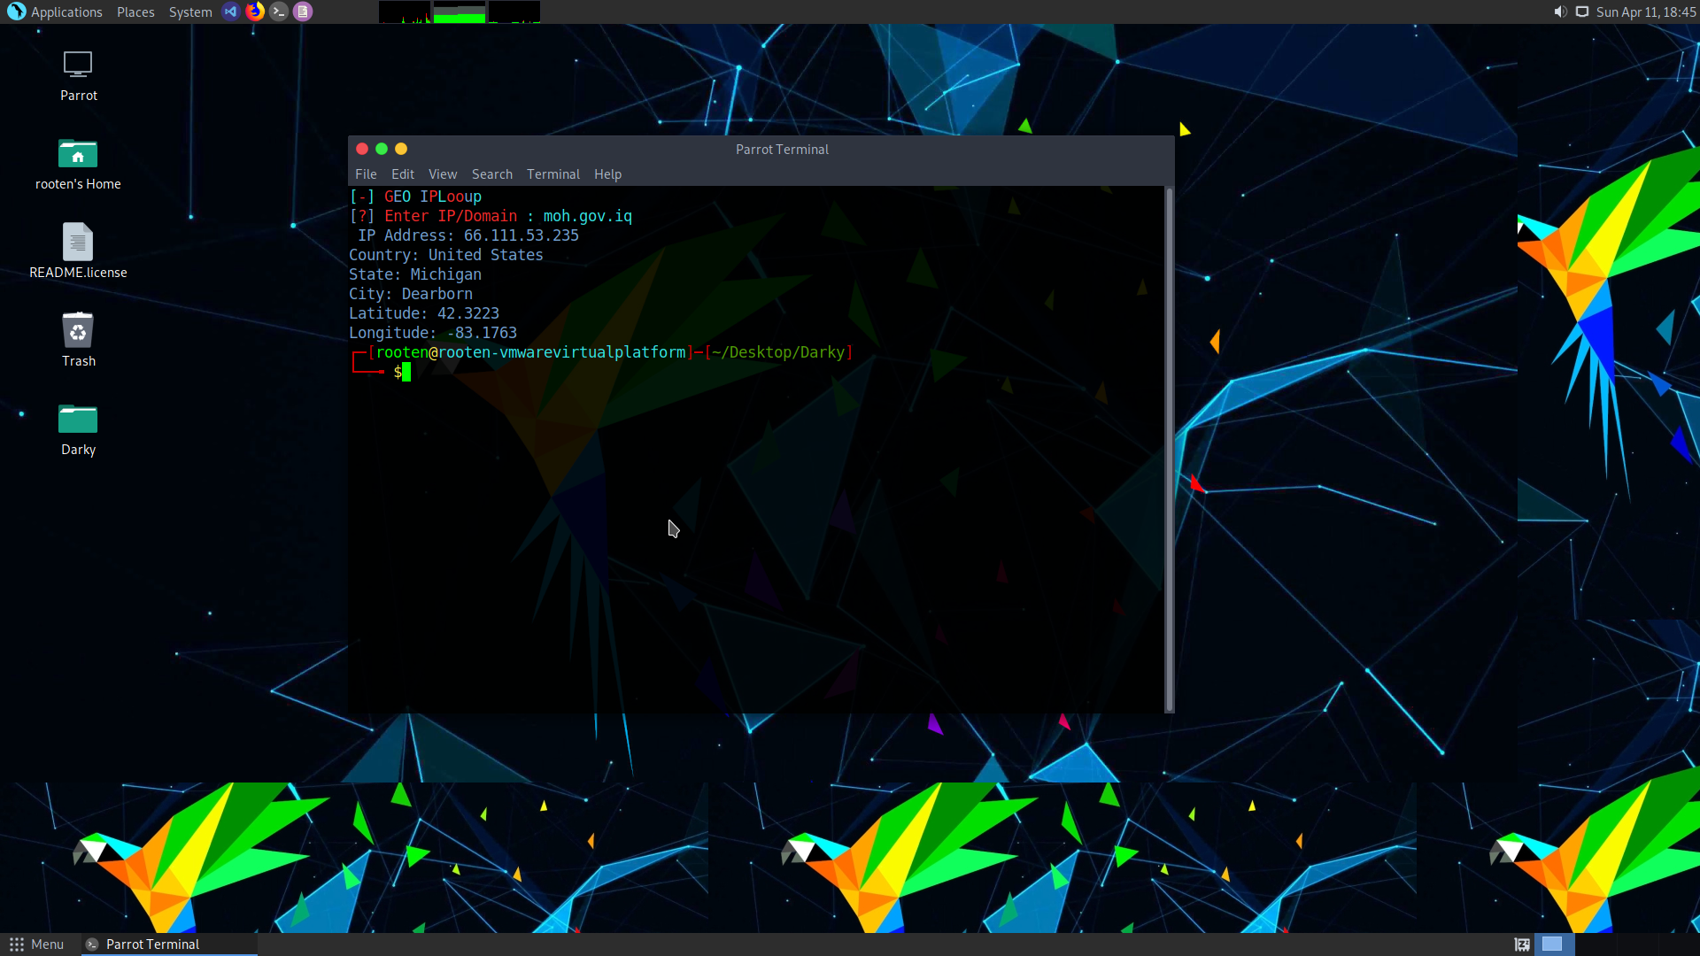The height and width of the screenshot is (956, 1700).
Task: Click the volume speaker icon
Action: pyautogui.click(x=1560, y=12)
